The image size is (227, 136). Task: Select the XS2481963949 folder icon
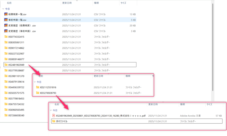tap(6, 65)
